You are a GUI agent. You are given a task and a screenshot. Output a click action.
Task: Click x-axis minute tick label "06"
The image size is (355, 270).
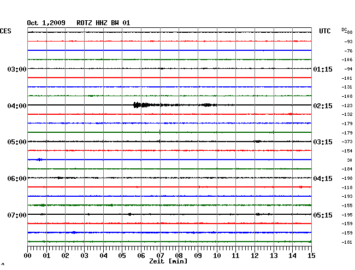(141, 256)
